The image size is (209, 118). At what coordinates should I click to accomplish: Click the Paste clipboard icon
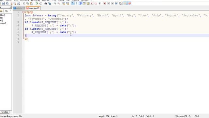point(32,4)
